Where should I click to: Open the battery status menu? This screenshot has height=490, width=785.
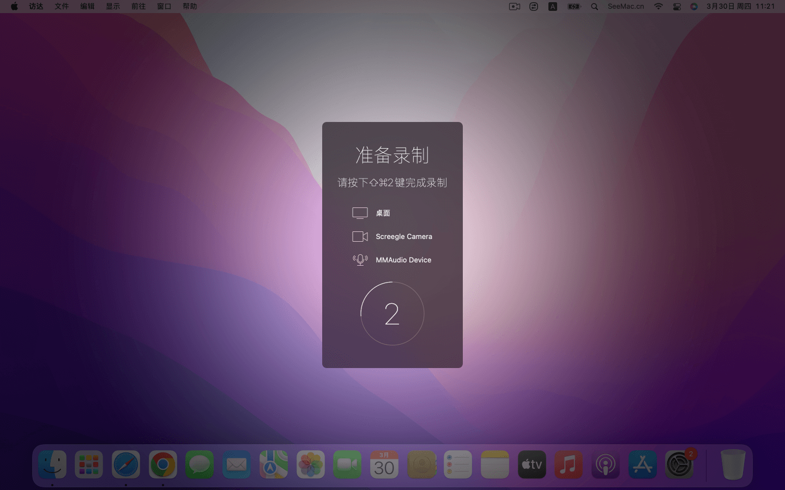[574, 7]
